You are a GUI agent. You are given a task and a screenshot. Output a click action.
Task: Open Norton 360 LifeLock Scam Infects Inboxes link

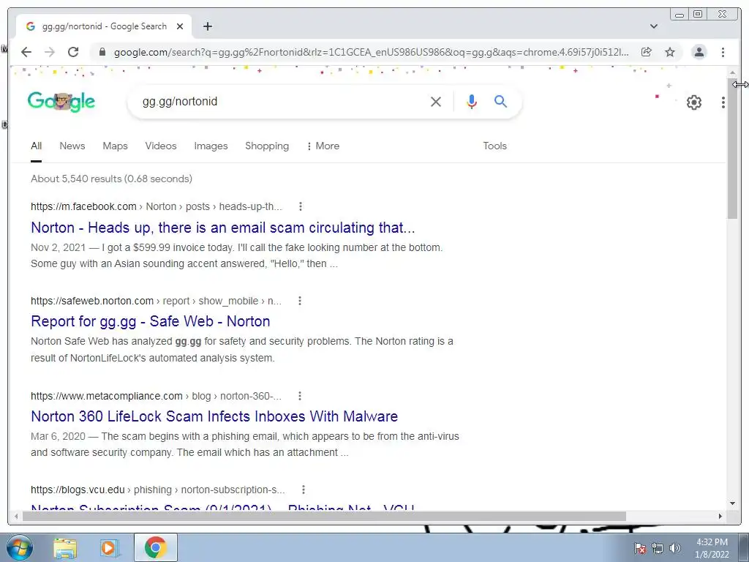(214, 416)
